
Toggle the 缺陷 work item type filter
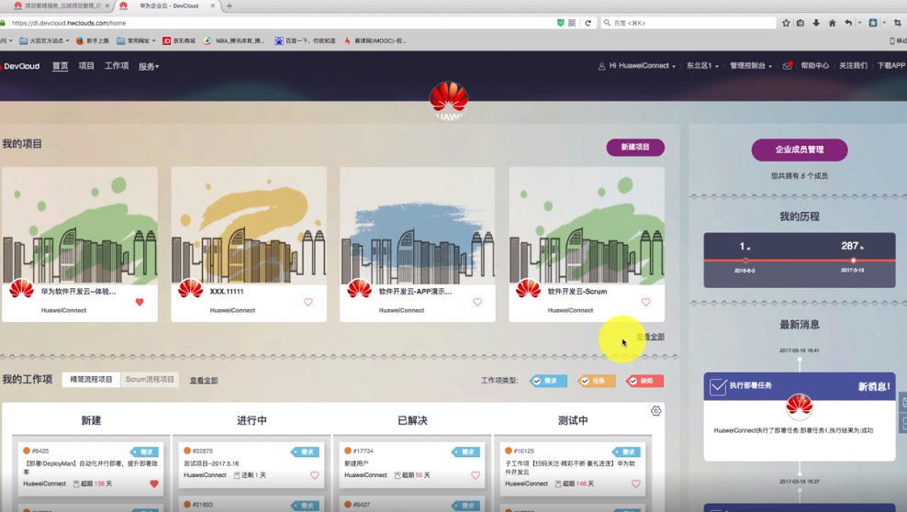[644, 381]
